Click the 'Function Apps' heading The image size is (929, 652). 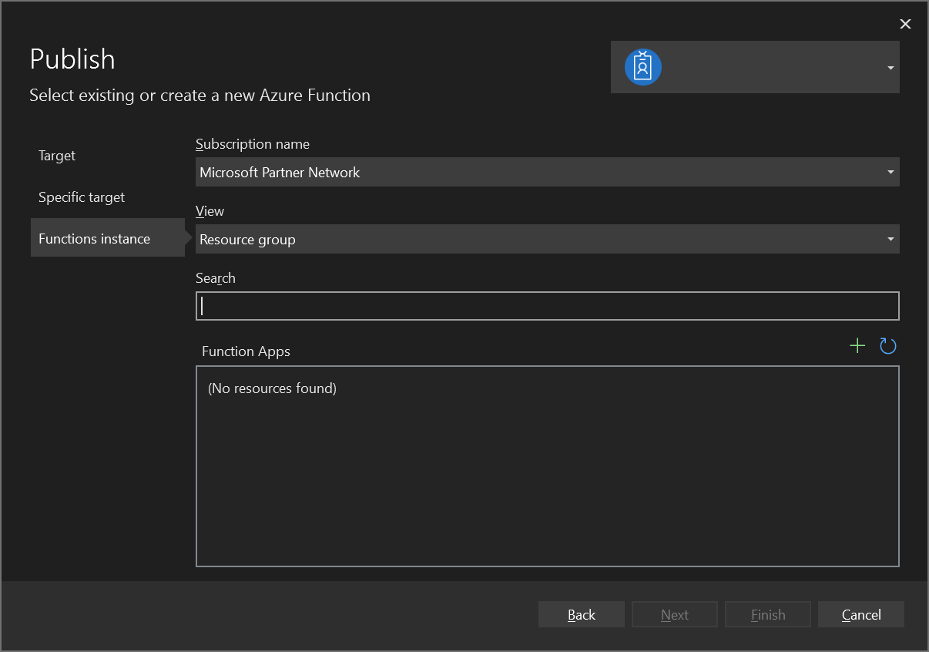click(246, 351)
